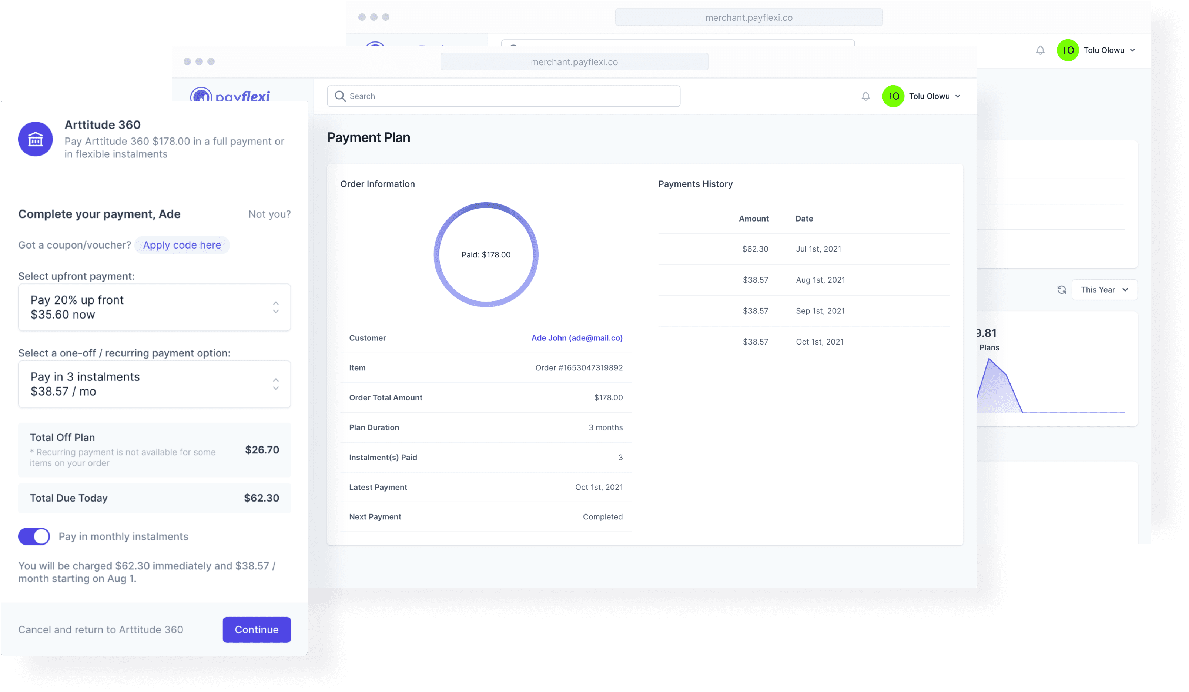Screen dimensions: 1189x692
Task: Click the notification bell in back window
Action: (x=1040, y=50)
